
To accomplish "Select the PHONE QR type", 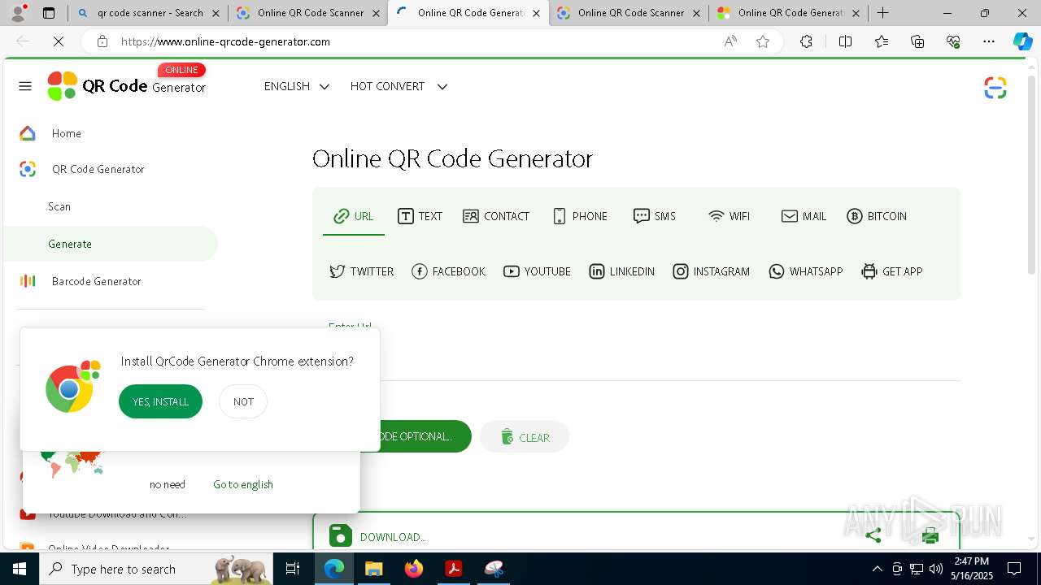I will [x=580, y=216].
